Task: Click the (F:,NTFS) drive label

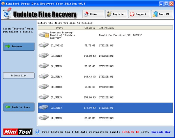Action: (56, 97)
